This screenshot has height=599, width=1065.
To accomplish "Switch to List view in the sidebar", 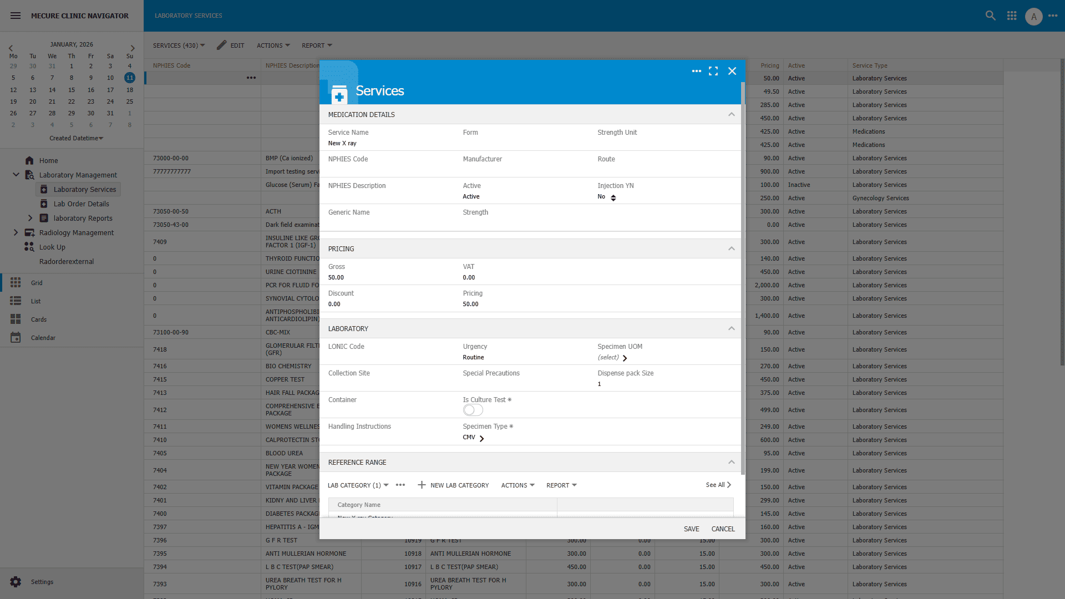I will (36, 301).
